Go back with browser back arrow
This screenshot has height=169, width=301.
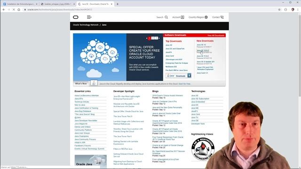coord(4,9)
